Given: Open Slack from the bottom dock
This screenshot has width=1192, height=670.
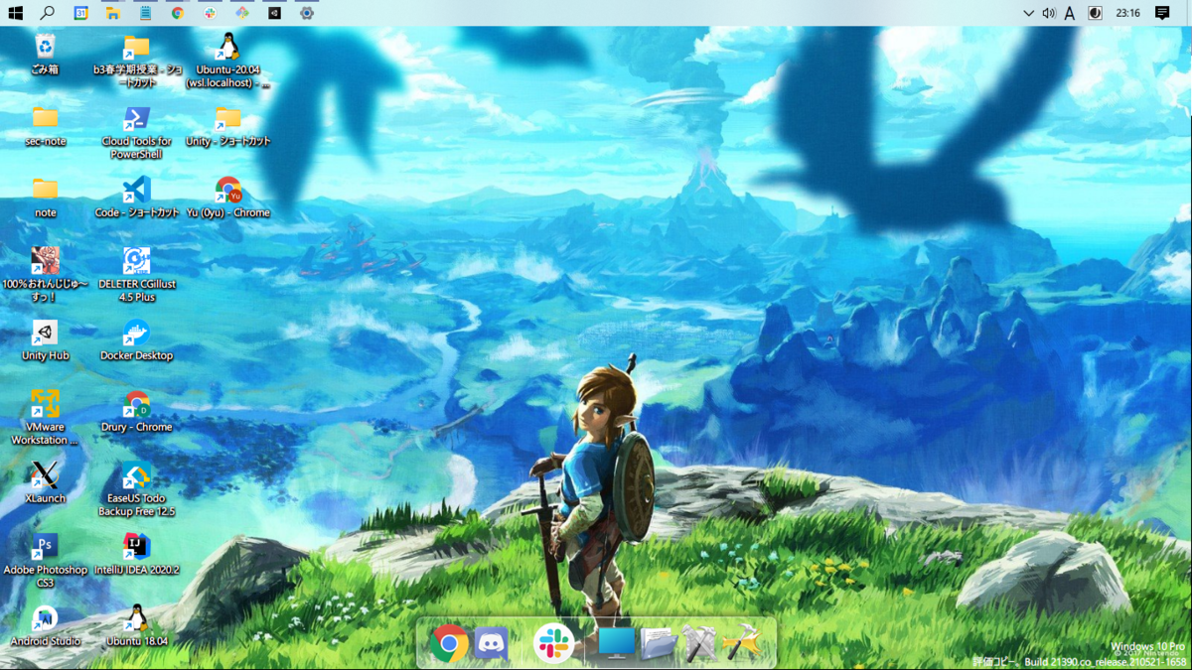Looking at the screenshot, I should 553,644.
